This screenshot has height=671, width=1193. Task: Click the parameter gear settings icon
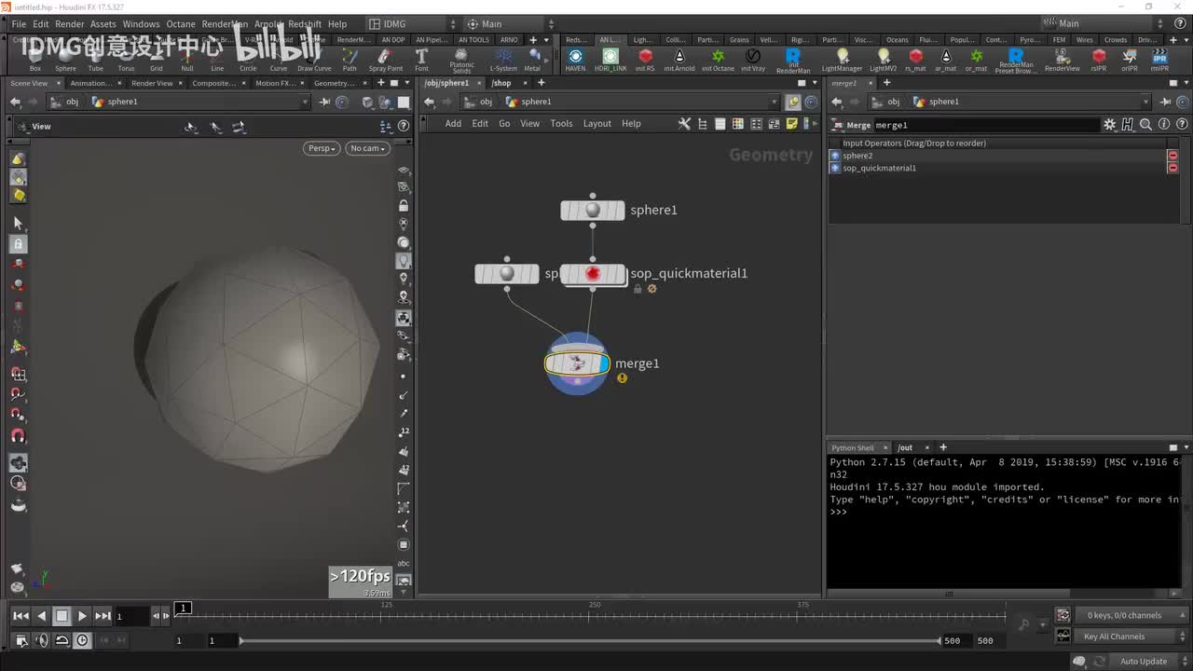(1109, 125)
